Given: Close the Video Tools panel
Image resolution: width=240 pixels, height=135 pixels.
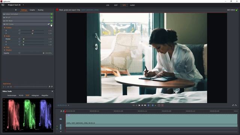Looking at the screenshot, I should [52, 91].
